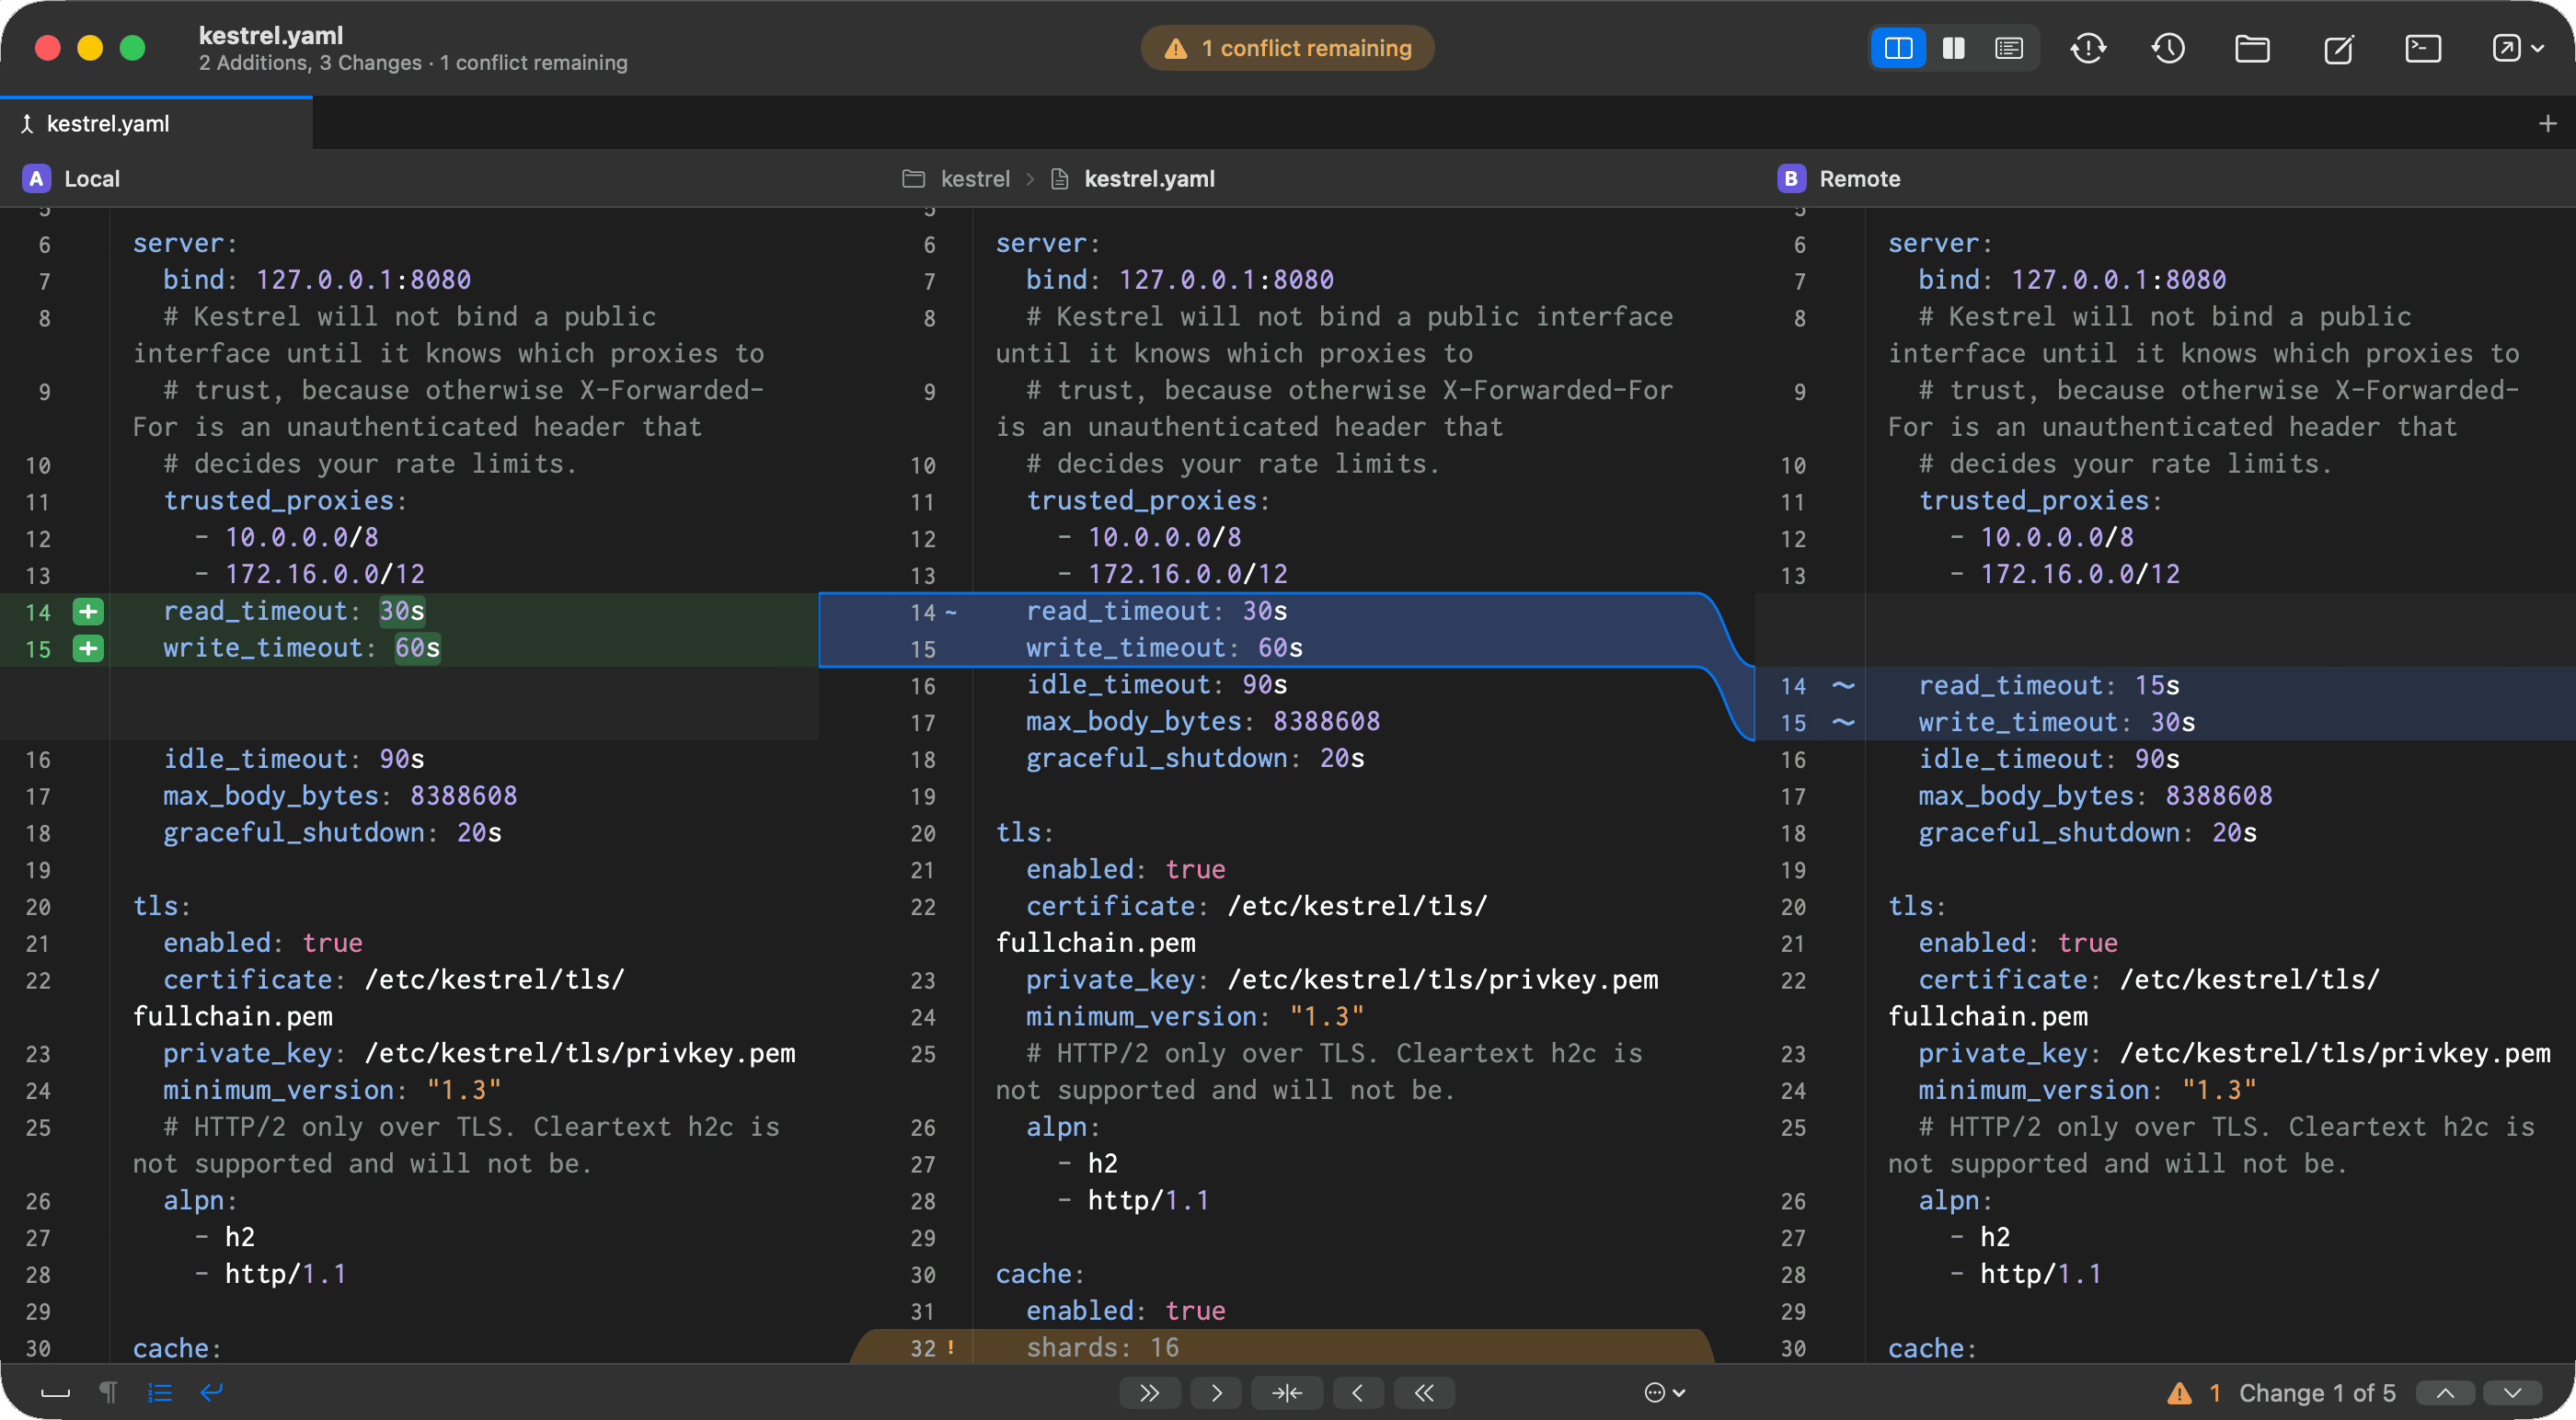Click the folder icon in the toolbar
The height and width of the screenshot is (1420, 2576).
point(2252,48)
